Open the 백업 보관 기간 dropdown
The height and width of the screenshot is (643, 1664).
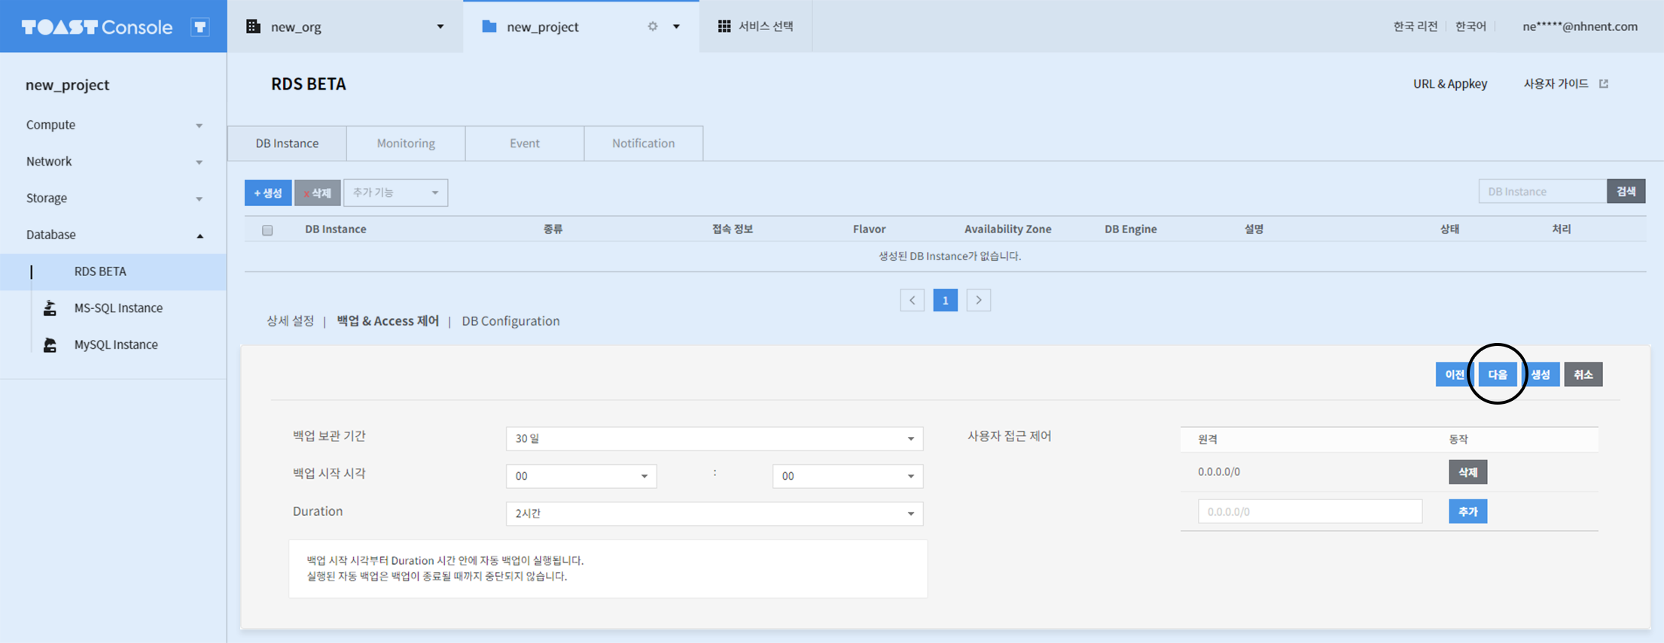(x=715, y=438)
